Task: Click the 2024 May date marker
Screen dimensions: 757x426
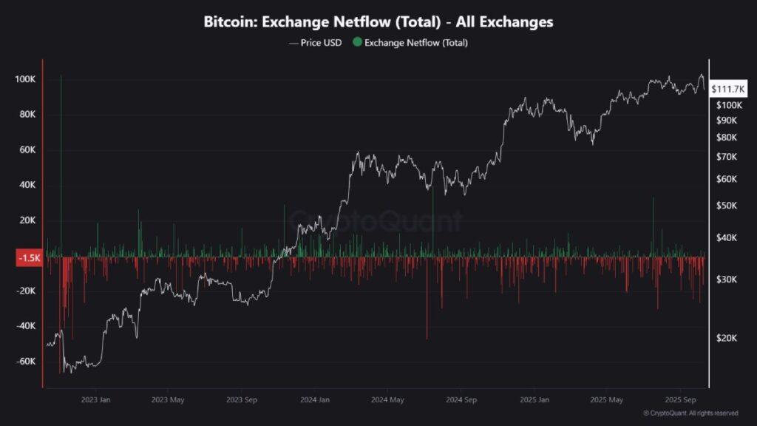Action: pyautogui.click(x=388, y=399)
